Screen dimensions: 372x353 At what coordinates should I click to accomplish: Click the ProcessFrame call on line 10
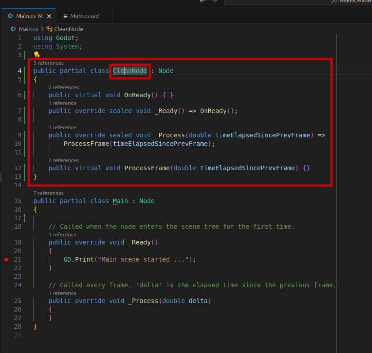click(86, 144)
